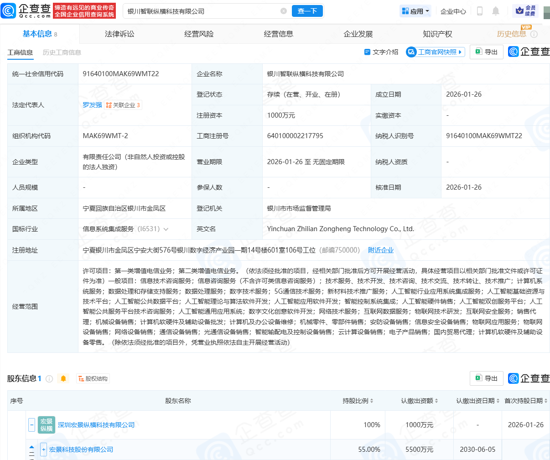Switch to the 法律诉讼 tab
550x460 pixels.
coord(119,34)
